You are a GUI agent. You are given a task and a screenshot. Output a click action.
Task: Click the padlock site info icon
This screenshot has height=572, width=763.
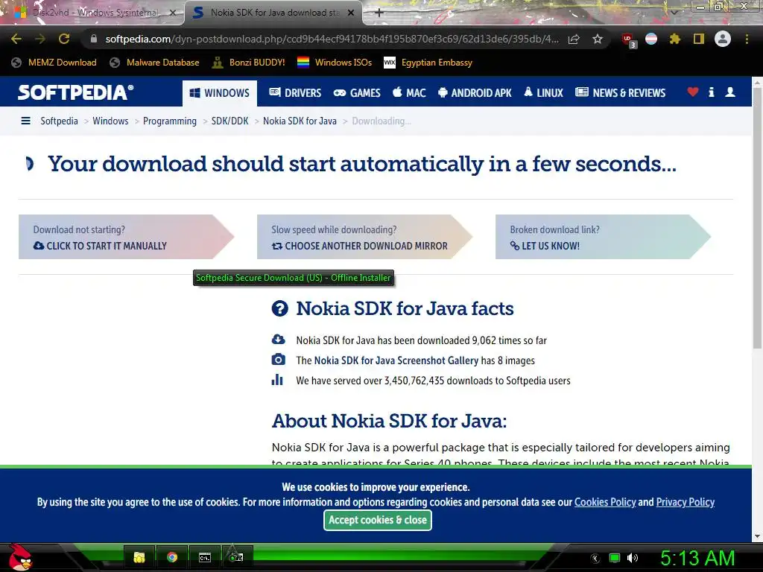93,39
